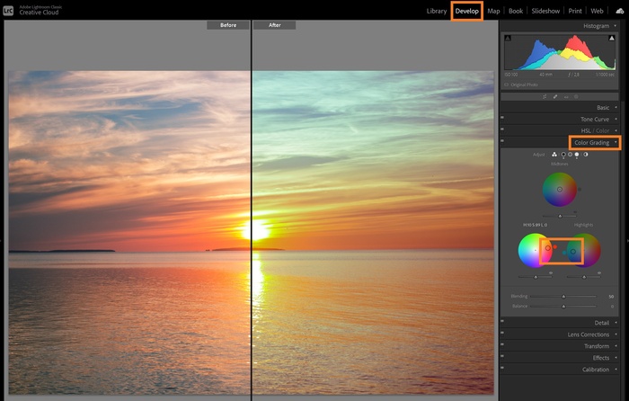Expand the Calibration panel

click(x=616, y=370)
